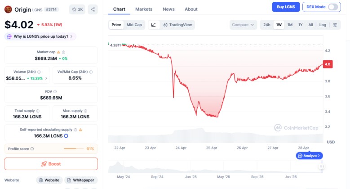Select the 1M time range
The height and width of the screenshot is (189, 350).
(290, 25)
